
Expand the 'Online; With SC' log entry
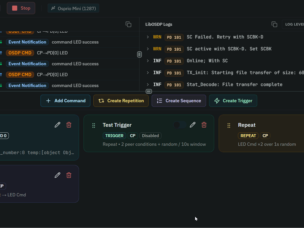coord(148,61)
